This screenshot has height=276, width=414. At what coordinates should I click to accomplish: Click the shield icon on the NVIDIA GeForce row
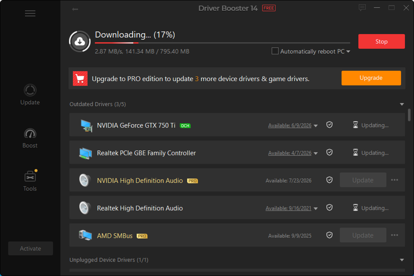(329, 125)
